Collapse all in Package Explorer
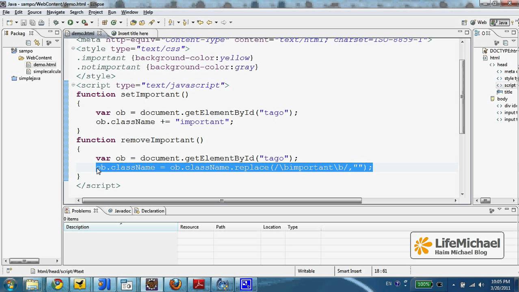This screenshot has width=519, height=292. (x=28, y=42)
